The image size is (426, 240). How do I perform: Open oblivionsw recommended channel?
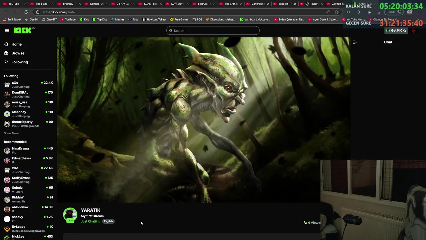coord(28,209)
